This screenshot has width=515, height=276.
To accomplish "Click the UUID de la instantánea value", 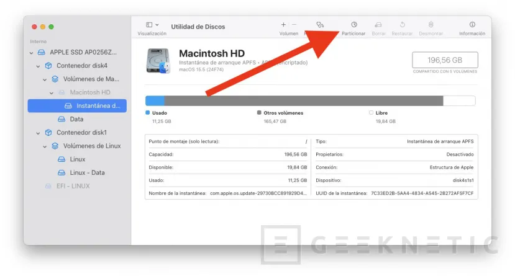I will 422,194.
